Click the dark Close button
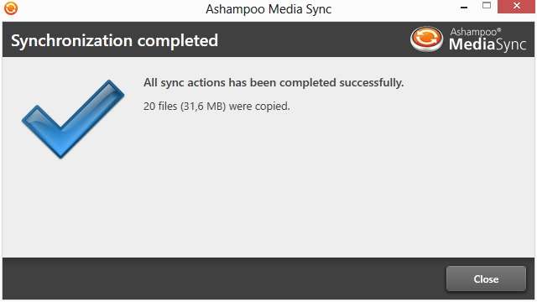Viewport: 537px width, 302px height. (x=486, y=279)
